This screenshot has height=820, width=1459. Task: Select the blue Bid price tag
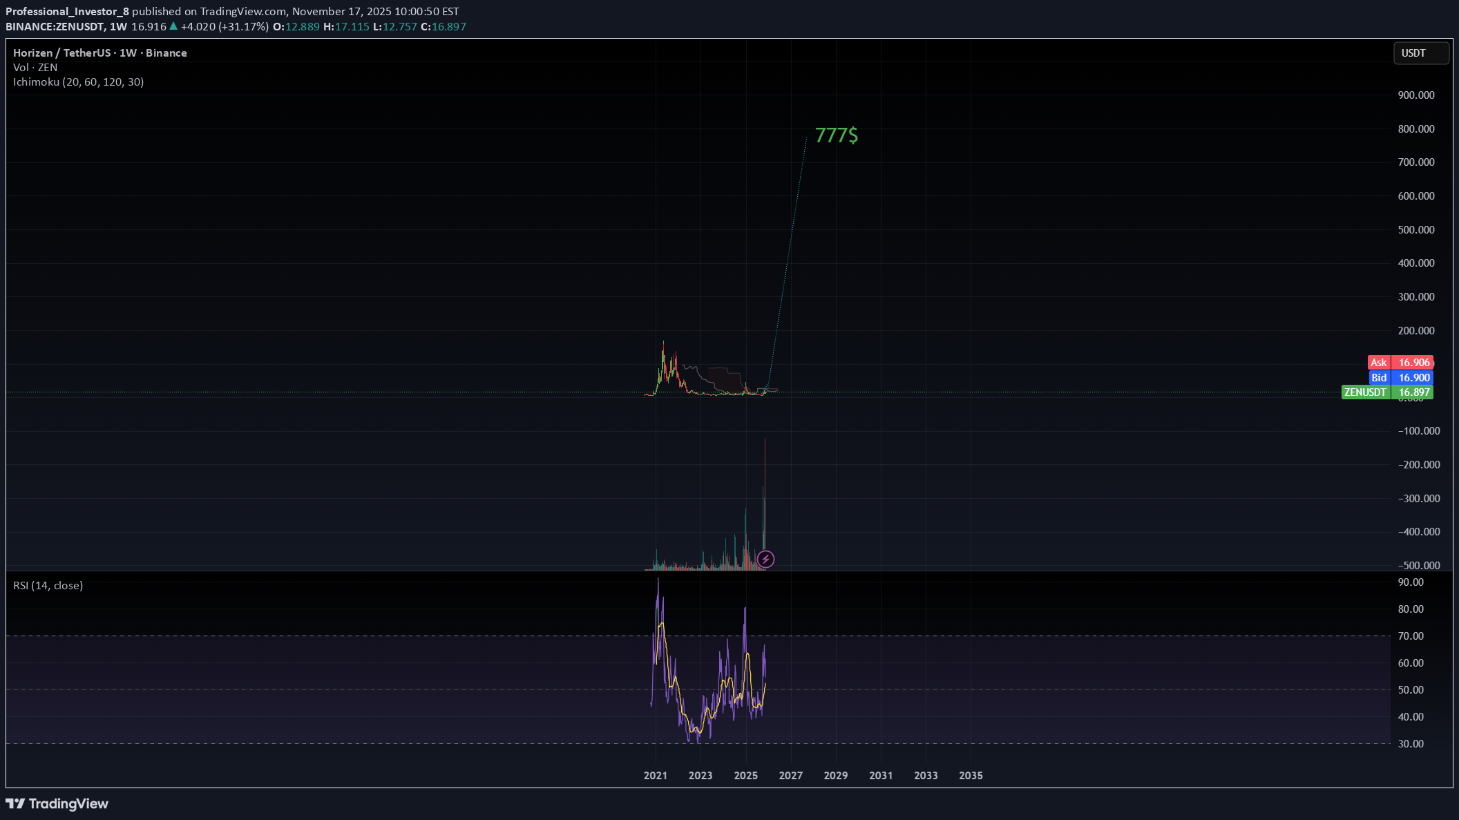point(1400,378)
